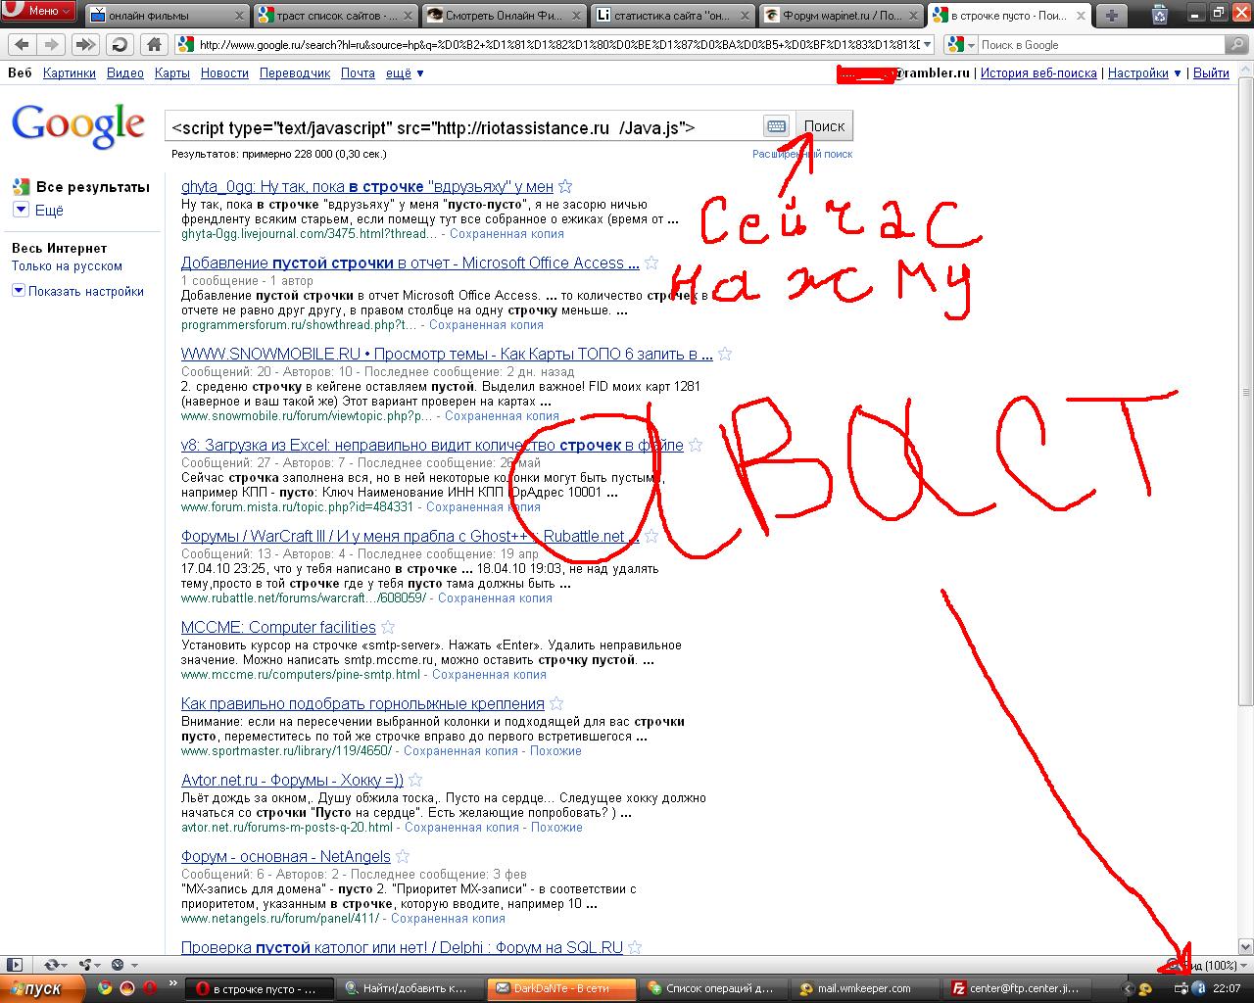Open the Opera 'Меню' button
The height and width of the screenshot is (1003, 1254).
tap(38, 11)
